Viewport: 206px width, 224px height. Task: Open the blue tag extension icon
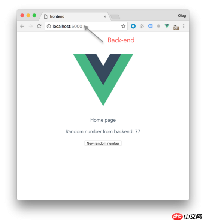(x=150, y=26)
